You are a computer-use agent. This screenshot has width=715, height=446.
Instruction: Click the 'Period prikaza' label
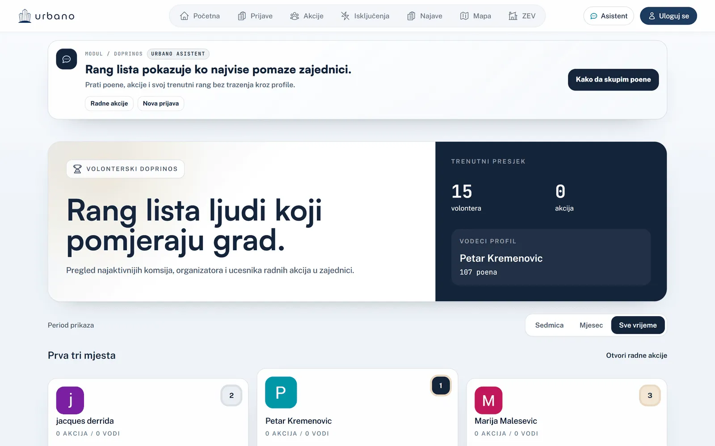pyautogui.click(x=71, y=325)
